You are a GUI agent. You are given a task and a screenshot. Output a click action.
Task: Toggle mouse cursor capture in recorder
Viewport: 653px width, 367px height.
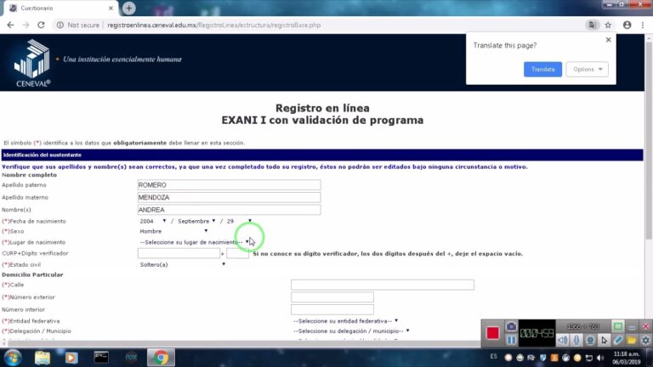pos(604,341)
